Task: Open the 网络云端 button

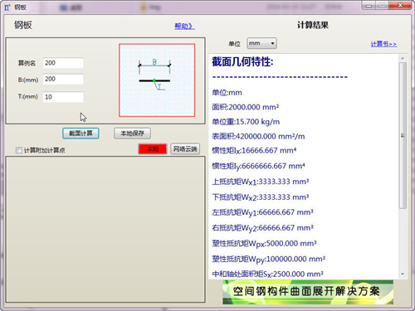Action: tap(185, 149)
